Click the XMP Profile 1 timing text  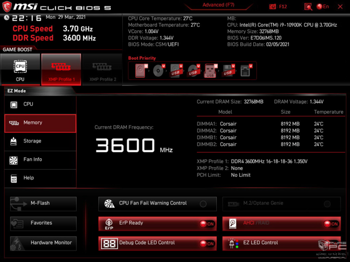(x=269, y=161)
